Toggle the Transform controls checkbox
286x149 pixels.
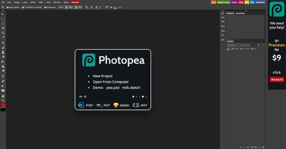tap(23, 7)
